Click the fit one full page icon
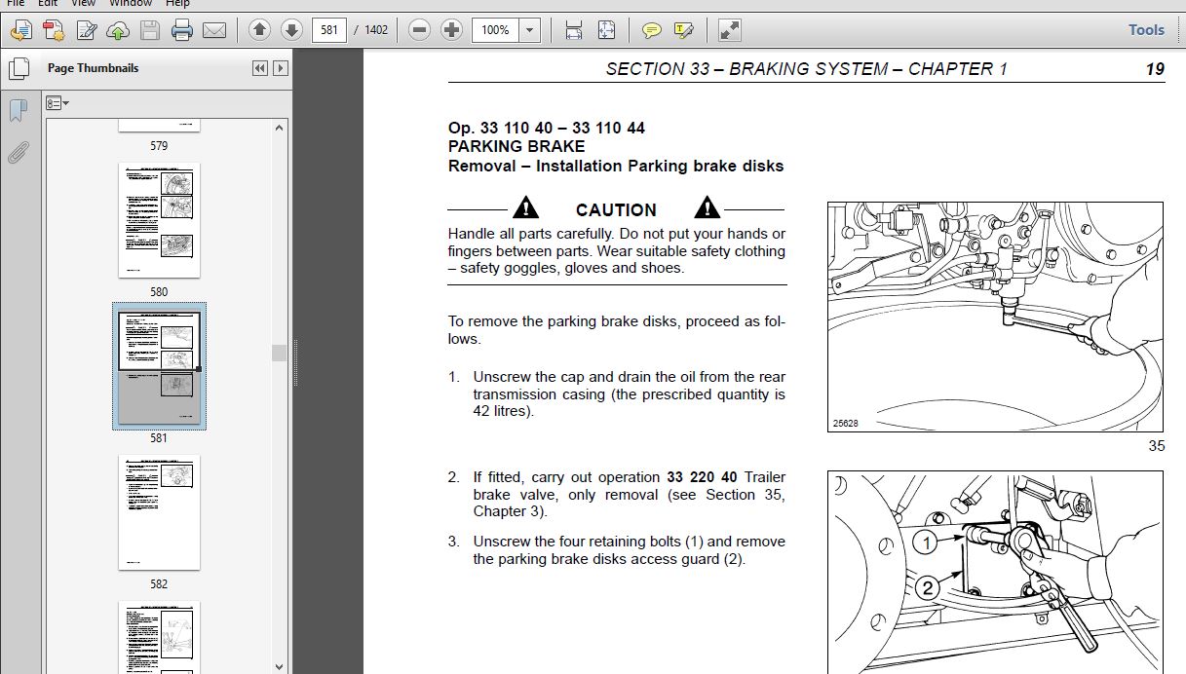1186x674 pixels. [x=606, y=30]
